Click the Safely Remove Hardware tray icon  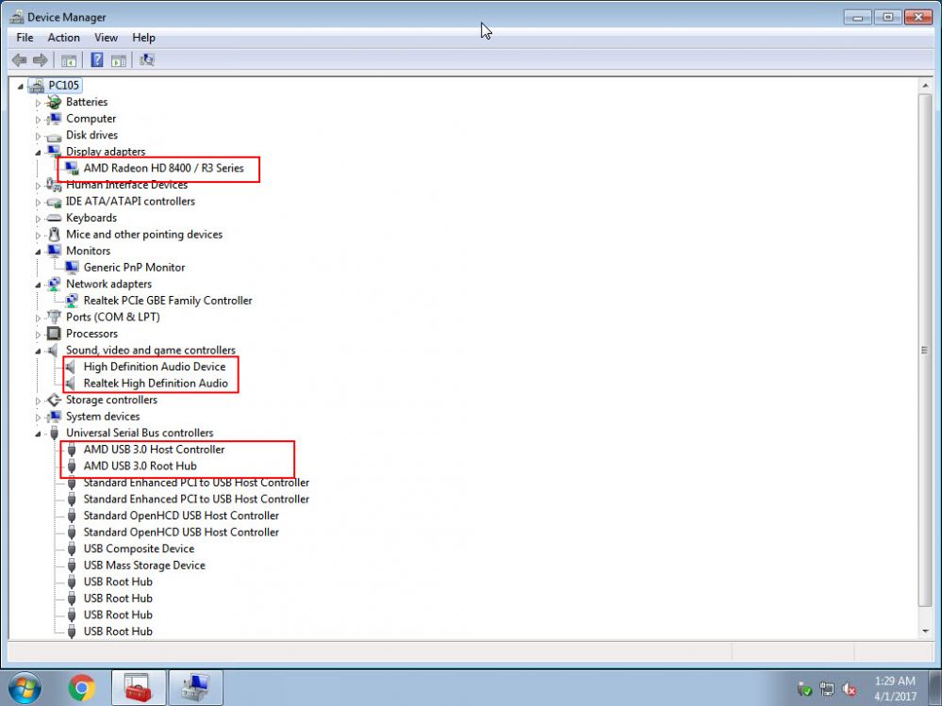click(x=804, y=689)
